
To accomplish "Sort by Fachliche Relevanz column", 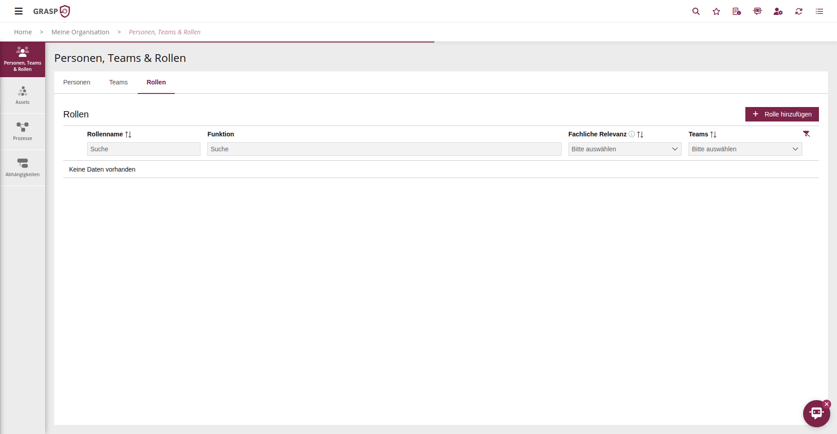I will pyautogui.click(x=640, y=135).
